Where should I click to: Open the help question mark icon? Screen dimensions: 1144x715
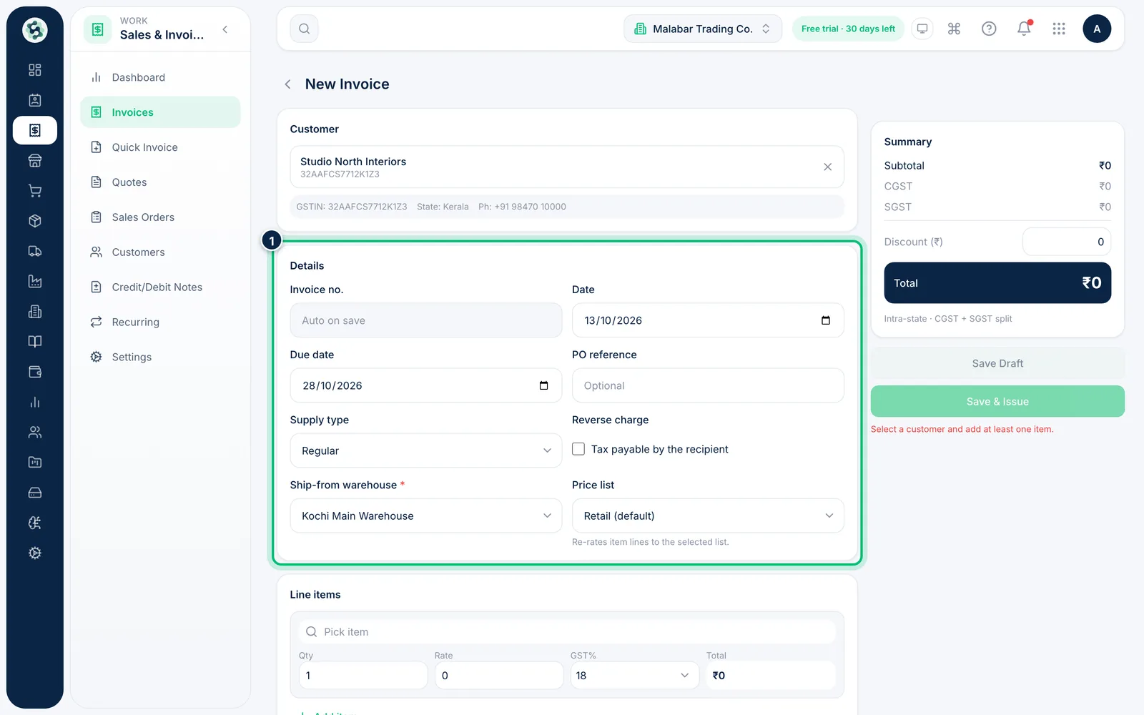(x=989, y=29)
